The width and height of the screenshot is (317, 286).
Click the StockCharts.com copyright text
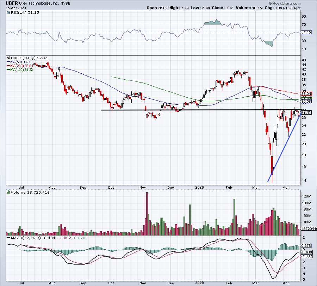(x=285, y=3)
